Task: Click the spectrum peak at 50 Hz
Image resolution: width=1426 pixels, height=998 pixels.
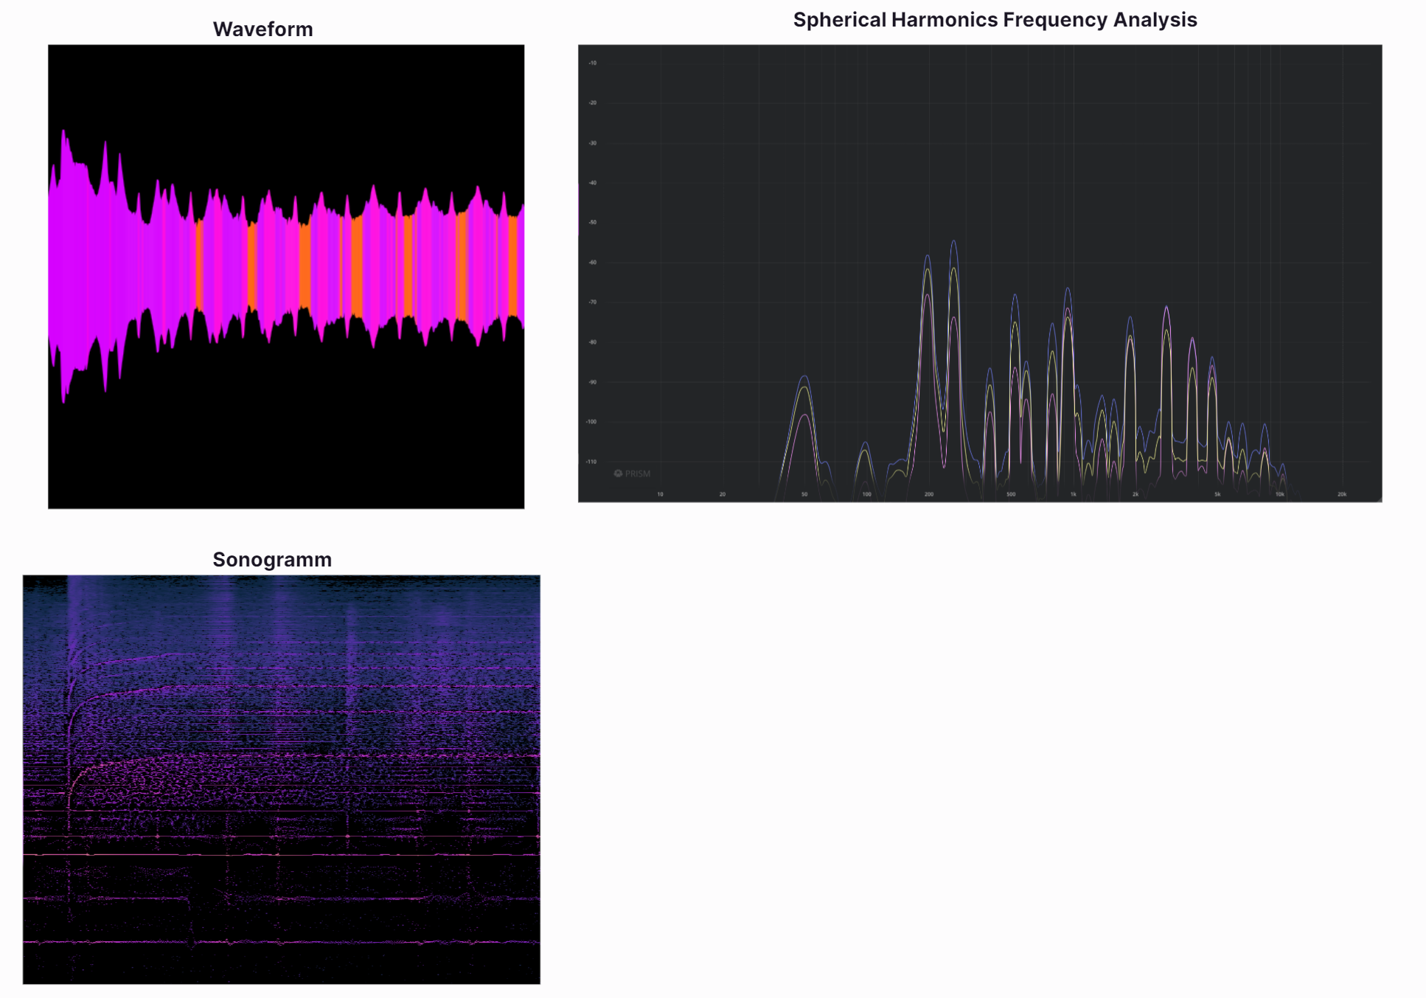Action: (x=804, y=378)
